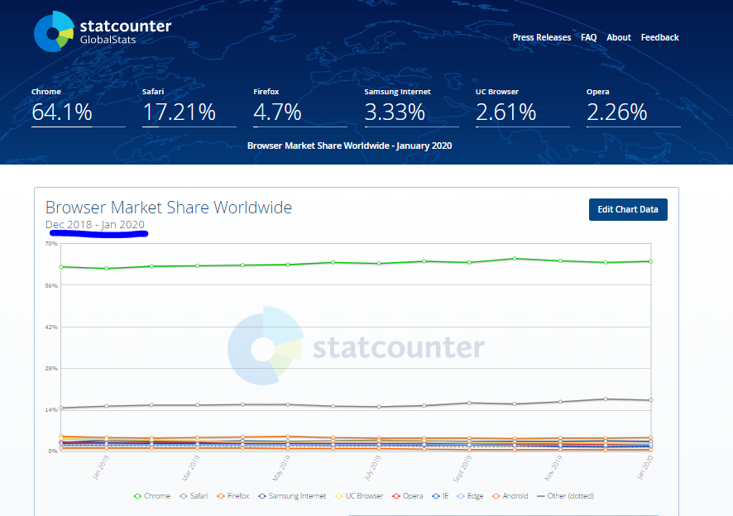
Task: Toggle the Other (dotted) legend series
Action: 565,496
